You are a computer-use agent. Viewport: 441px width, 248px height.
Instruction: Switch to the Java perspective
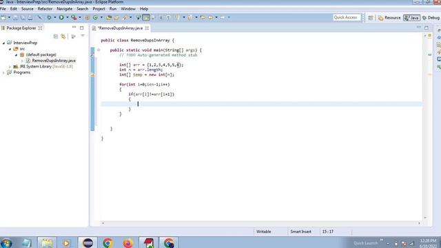[x=412, y=18]
